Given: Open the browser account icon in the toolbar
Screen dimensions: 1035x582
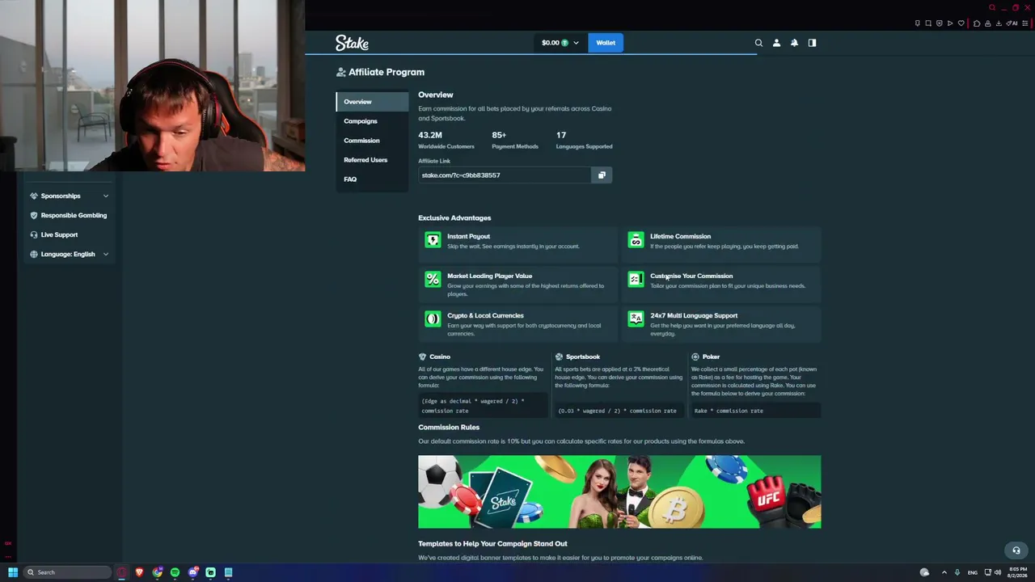Looking at the screenshot, I should pyautogui.click(x=988, y=23).
